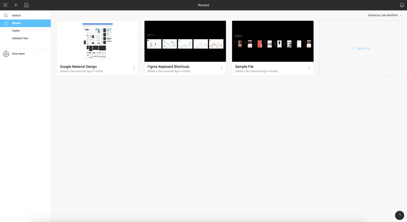The width and height of the screenshot is (407, 222).
Task: Select the Recent sidebar item
Action: click(16, 23)
